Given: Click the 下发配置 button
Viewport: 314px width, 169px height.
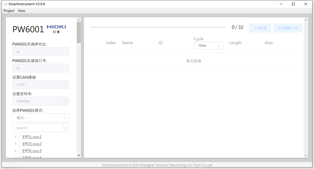Looking at the screenshot, I should [x=260, y=28].
